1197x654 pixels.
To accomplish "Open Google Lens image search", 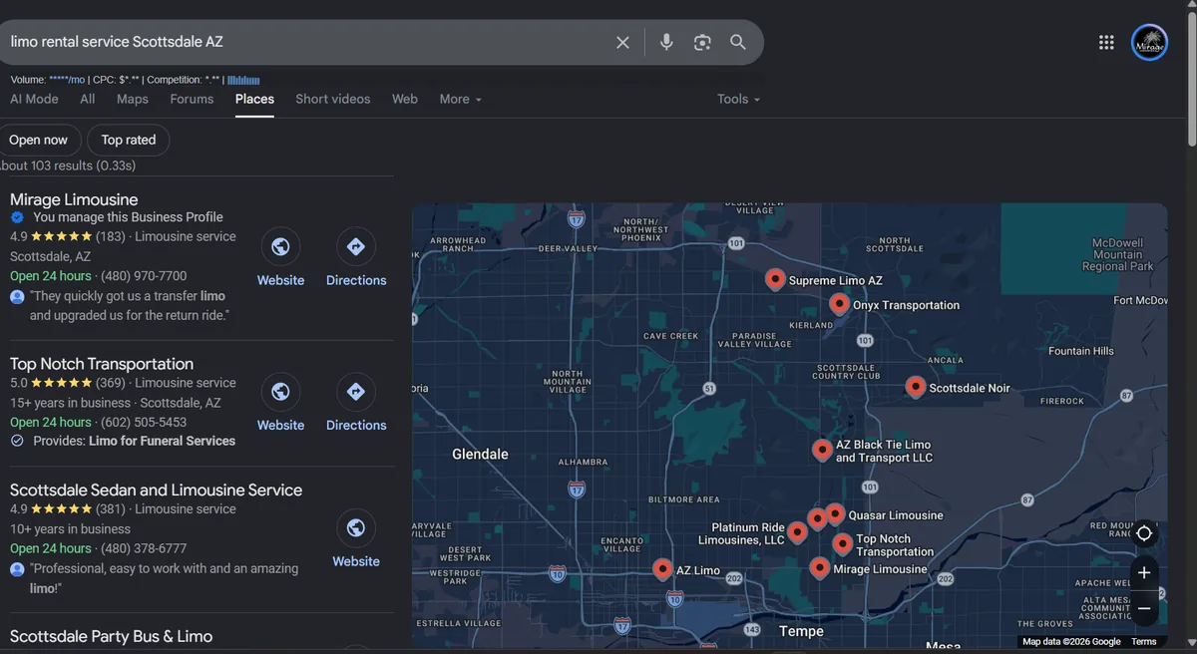I will (702, 42).
